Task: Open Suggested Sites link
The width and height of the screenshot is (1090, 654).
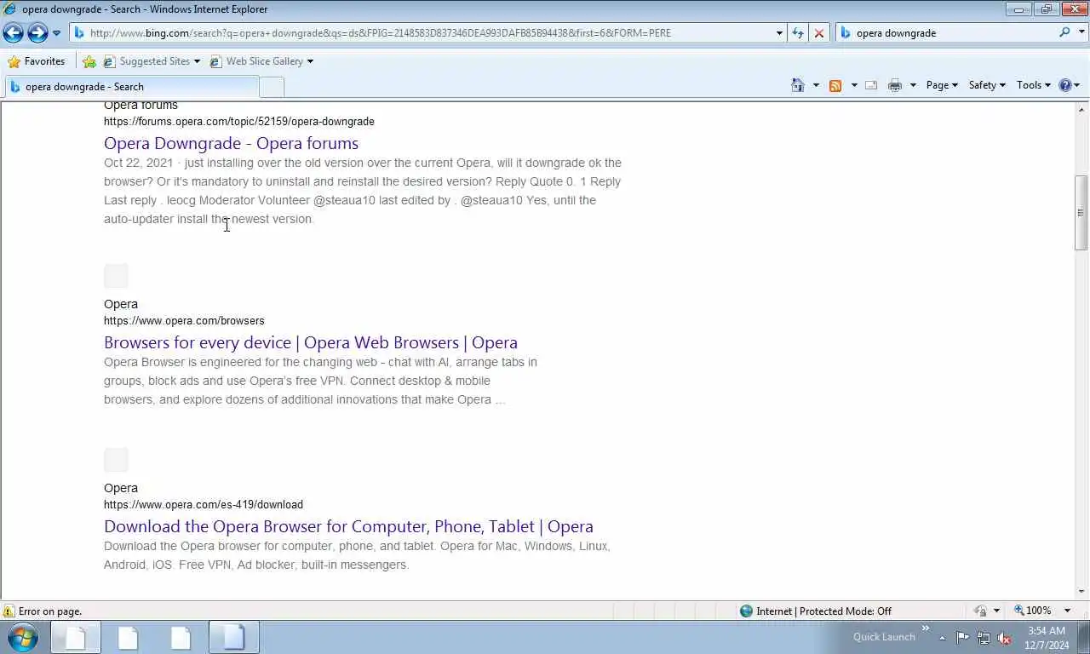Action: coord(154,61)
